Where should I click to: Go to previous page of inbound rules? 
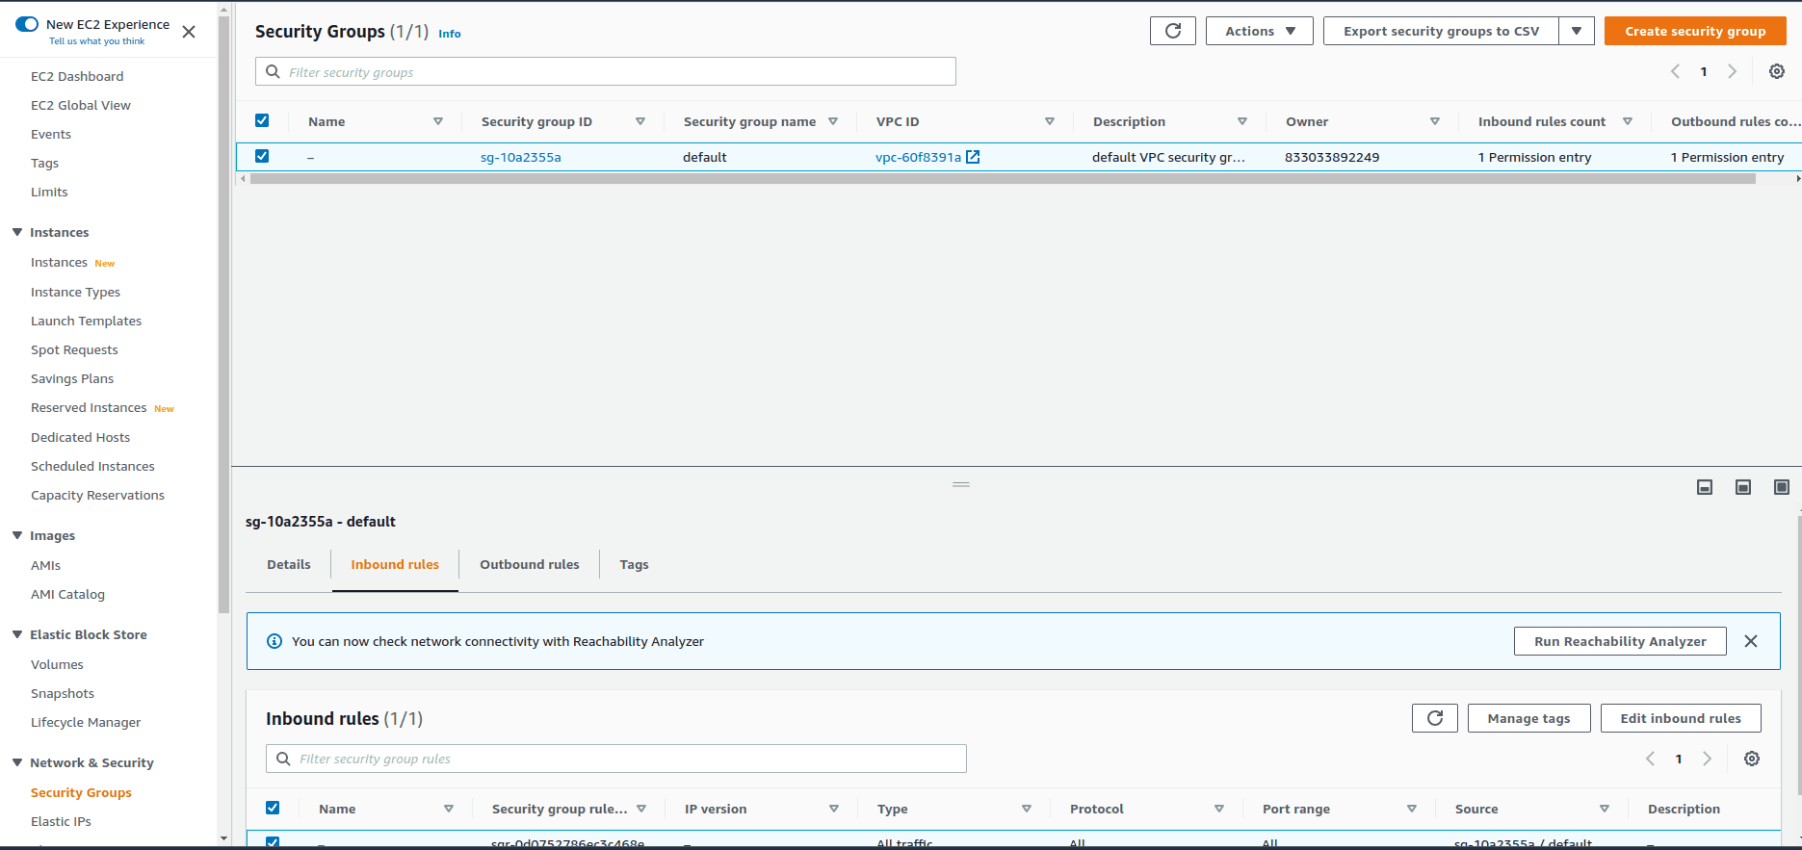pos(1650,759)
